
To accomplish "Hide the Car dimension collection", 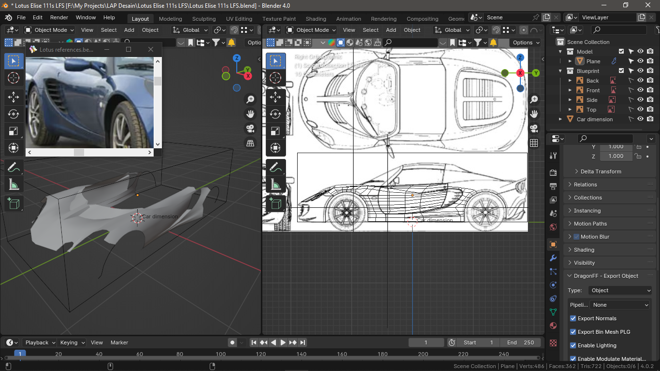I will point(640,119).
